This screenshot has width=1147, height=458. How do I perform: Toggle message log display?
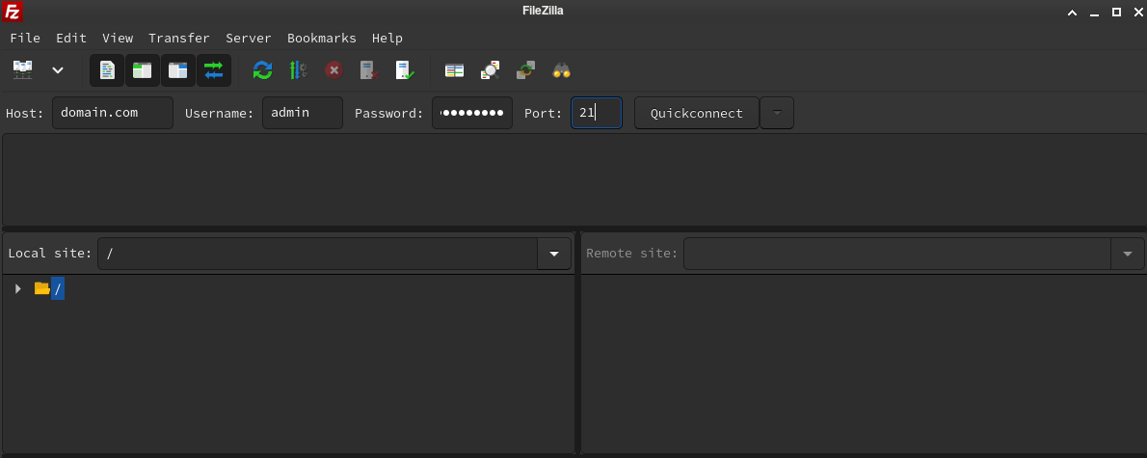[x=108, y=70]
